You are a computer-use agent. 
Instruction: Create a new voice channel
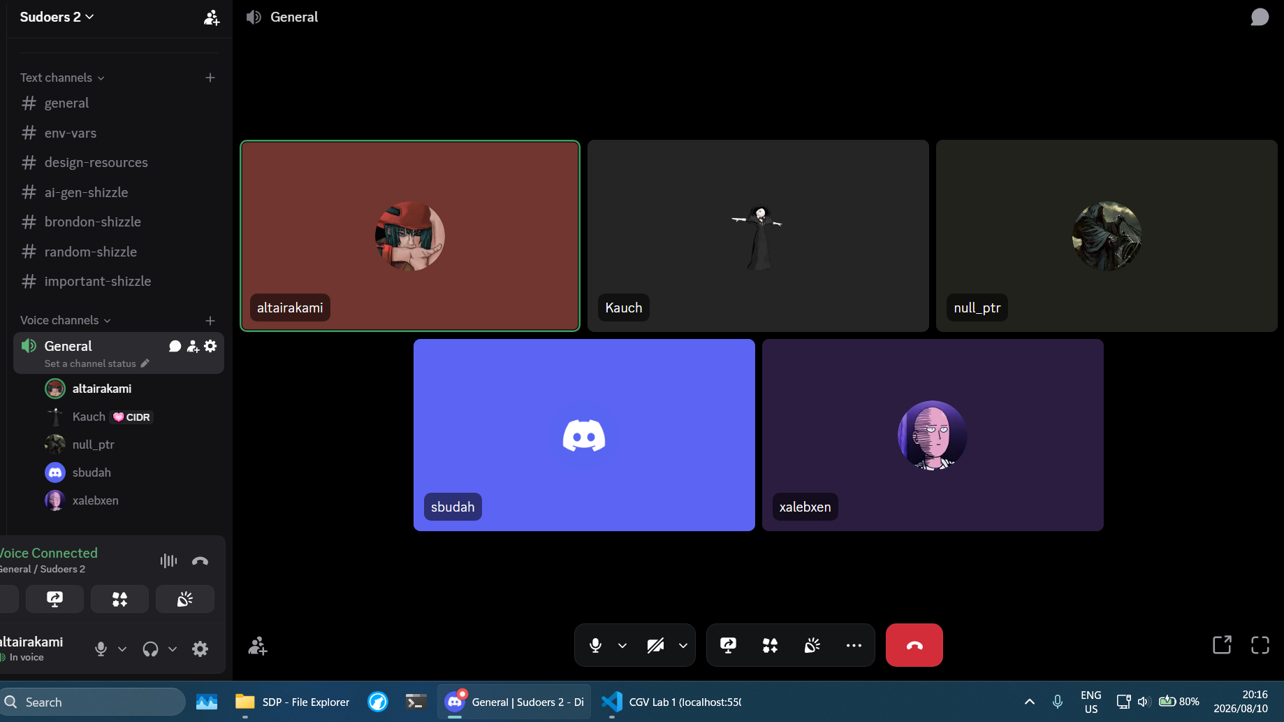pyautogui.click(x=210, y=320)
